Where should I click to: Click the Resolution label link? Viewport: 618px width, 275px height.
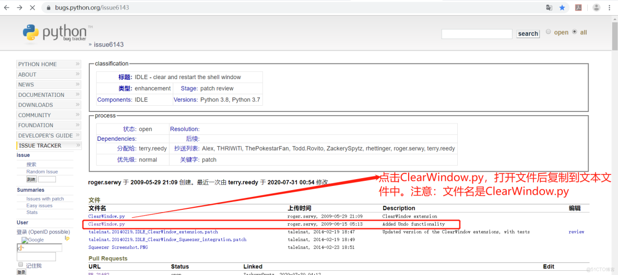[185, 129]
